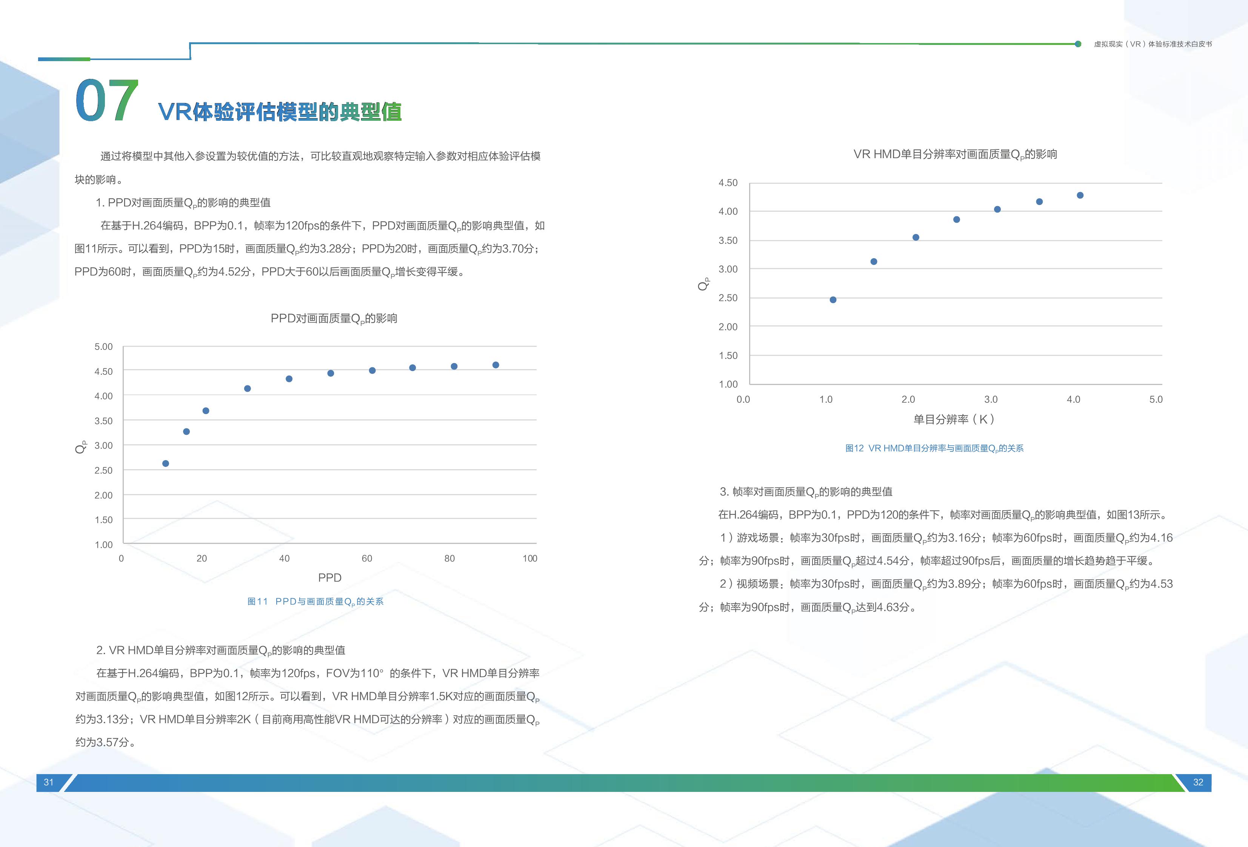Click heading VR体验评估模型的典型值
Image resolution: width=1248 pixels, height=847 pixels.
[280, 112]
